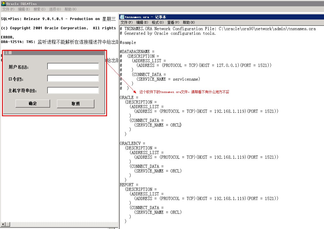324x229 pixels.
Task: Click the ERROR: line in SQL*Plus
Action: (x=7, y=37)
